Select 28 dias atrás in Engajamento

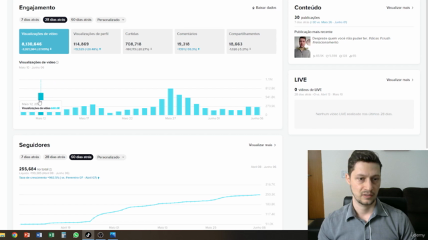[55, 19]
